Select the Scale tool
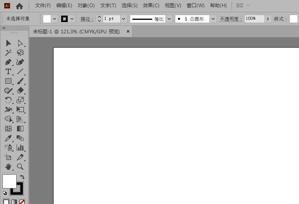The height and width of the screenshot is (204, 299). tap(20, 100)
